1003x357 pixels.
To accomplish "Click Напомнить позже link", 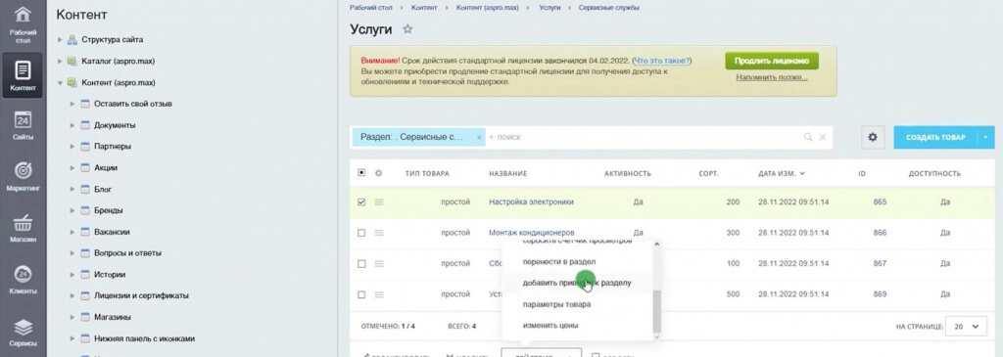I will (x=772, y=77).
